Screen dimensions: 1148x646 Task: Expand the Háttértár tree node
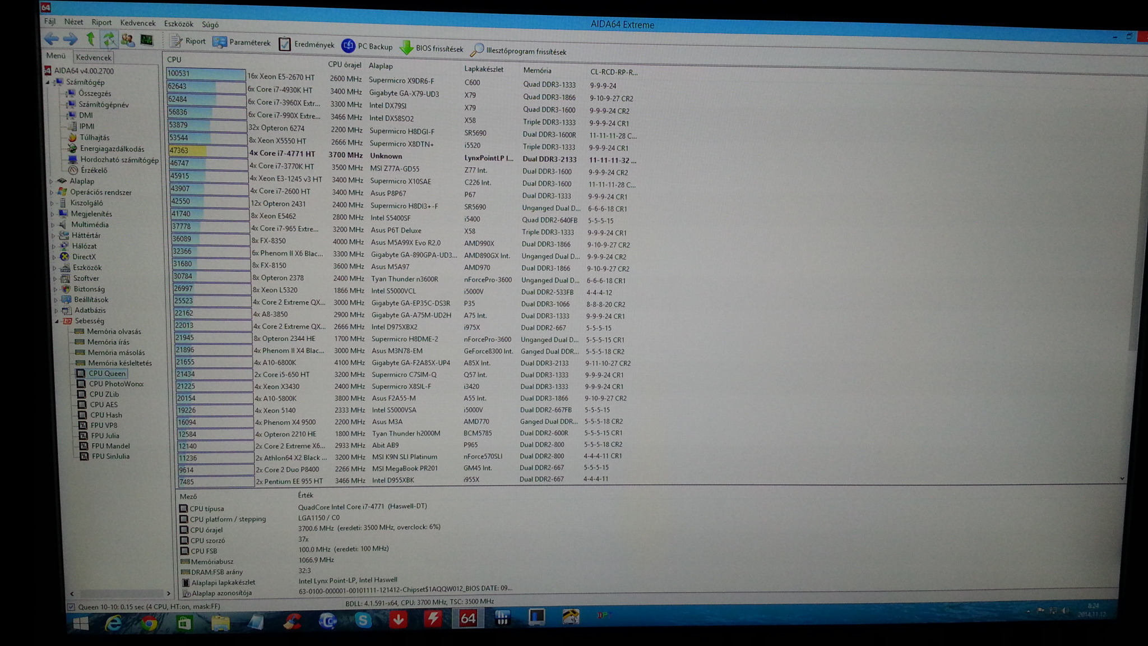(x=54, y=236)
